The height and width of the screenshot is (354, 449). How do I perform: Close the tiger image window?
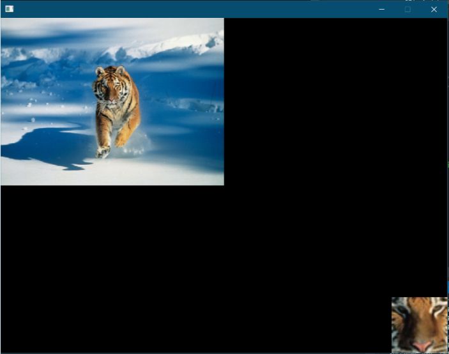(x=434, y=9)
